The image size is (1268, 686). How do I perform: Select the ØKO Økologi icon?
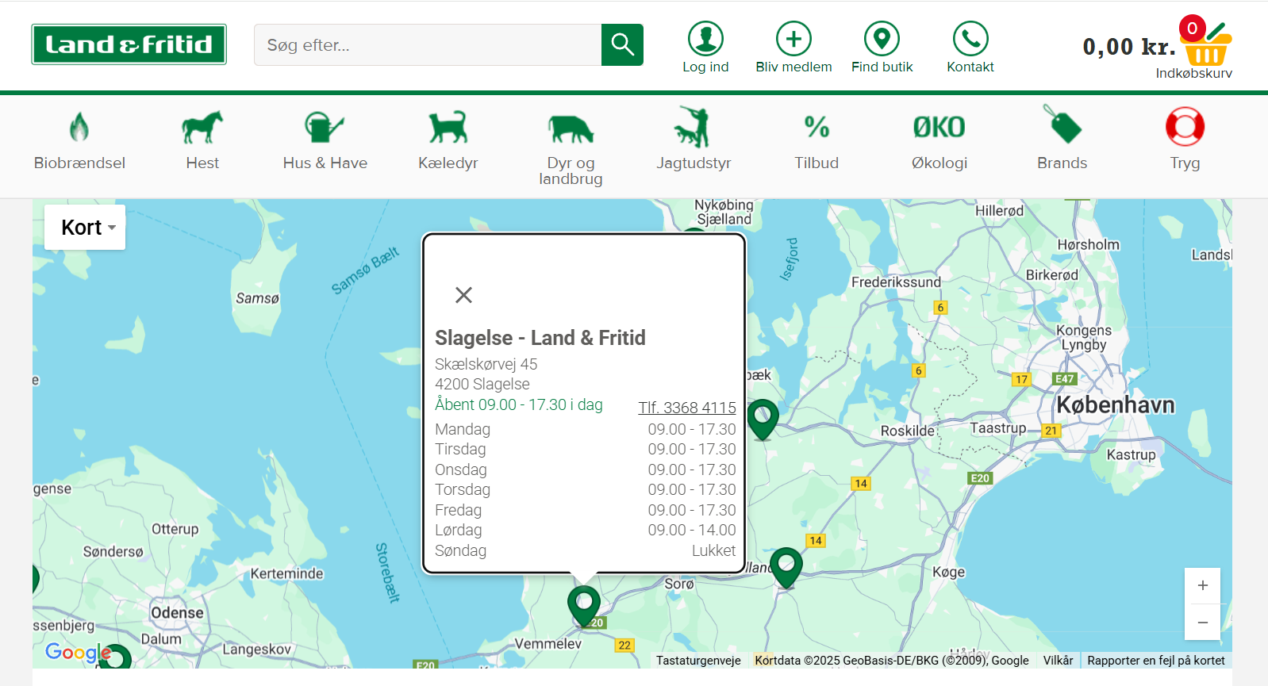[939, 127]
